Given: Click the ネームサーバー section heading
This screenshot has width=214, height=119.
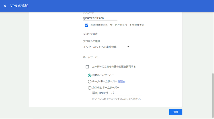Looking at the screenshot, I should [91, 57].
